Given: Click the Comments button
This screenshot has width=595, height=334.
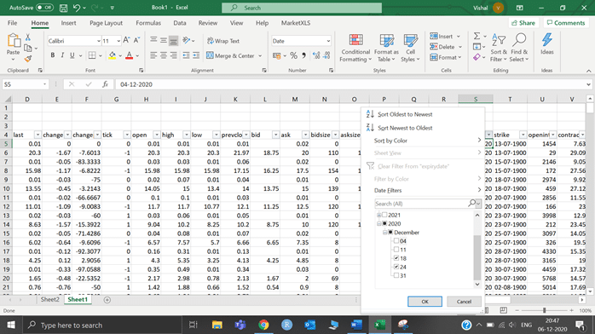Looking at the screenshot, I should coord(566,23).
